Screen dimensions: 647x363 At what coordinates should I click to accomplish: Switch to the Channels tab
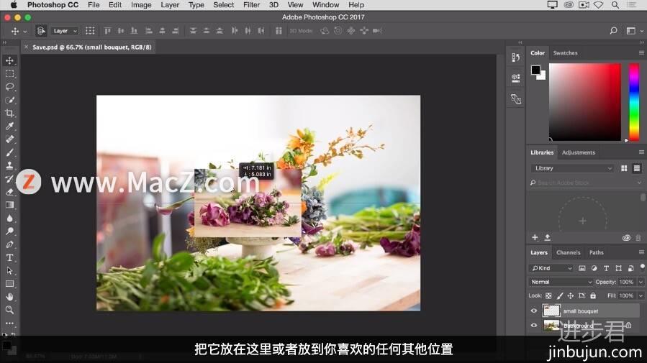pyautogui.click(x=568, y=252)
